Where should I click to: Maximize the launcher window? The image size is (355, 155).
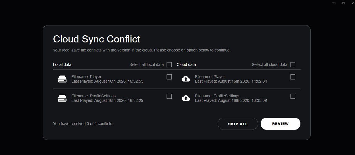tap(343, 3)
